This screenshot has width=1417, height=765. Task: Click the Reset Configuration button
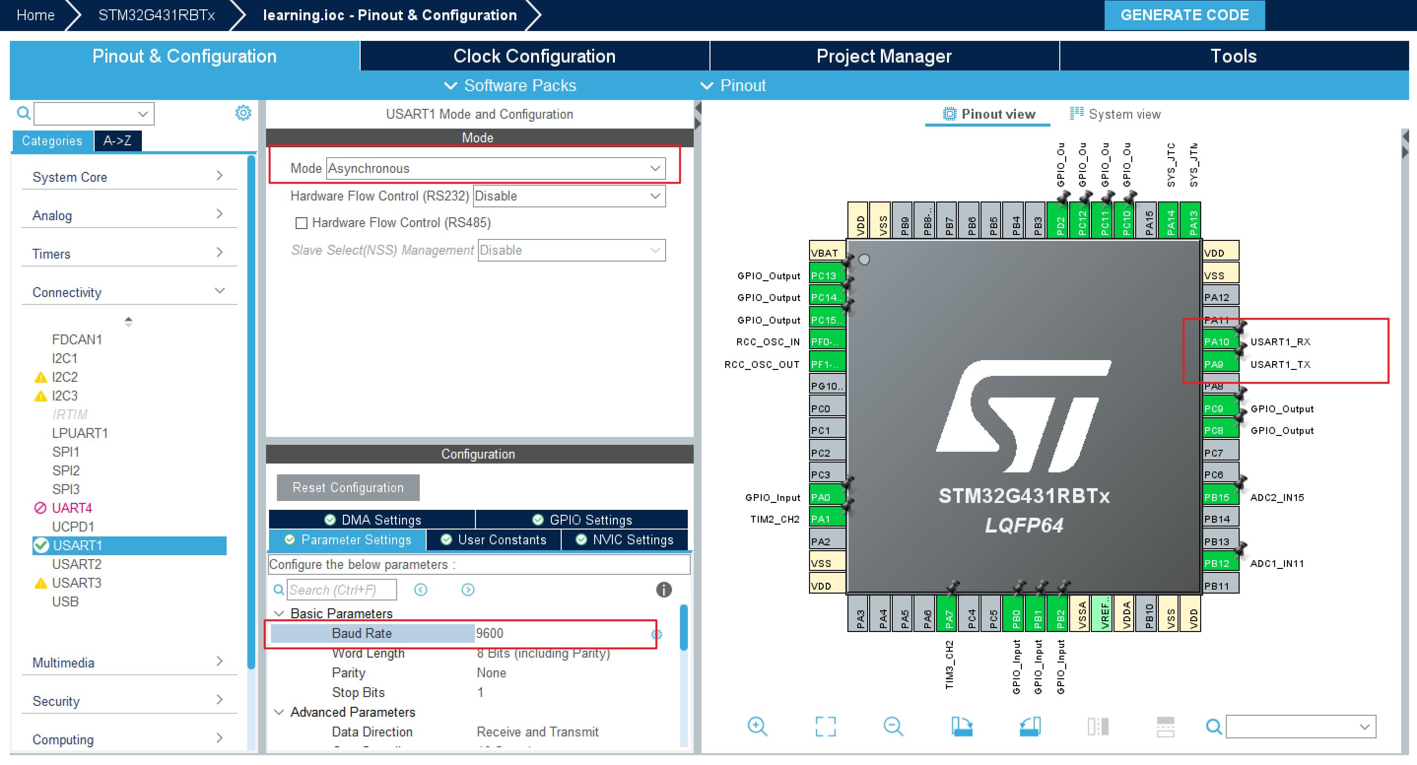point(348,487)
